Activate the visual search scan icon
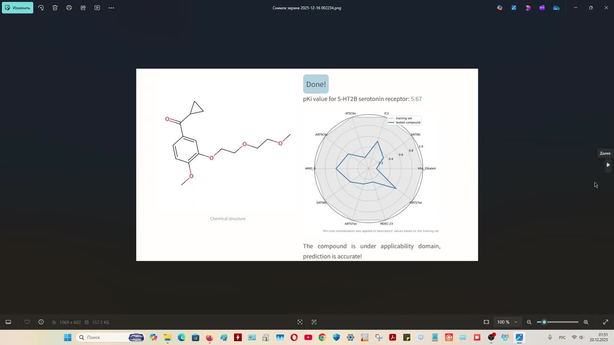This screenshot has height=345, width=614. (300, 322)
